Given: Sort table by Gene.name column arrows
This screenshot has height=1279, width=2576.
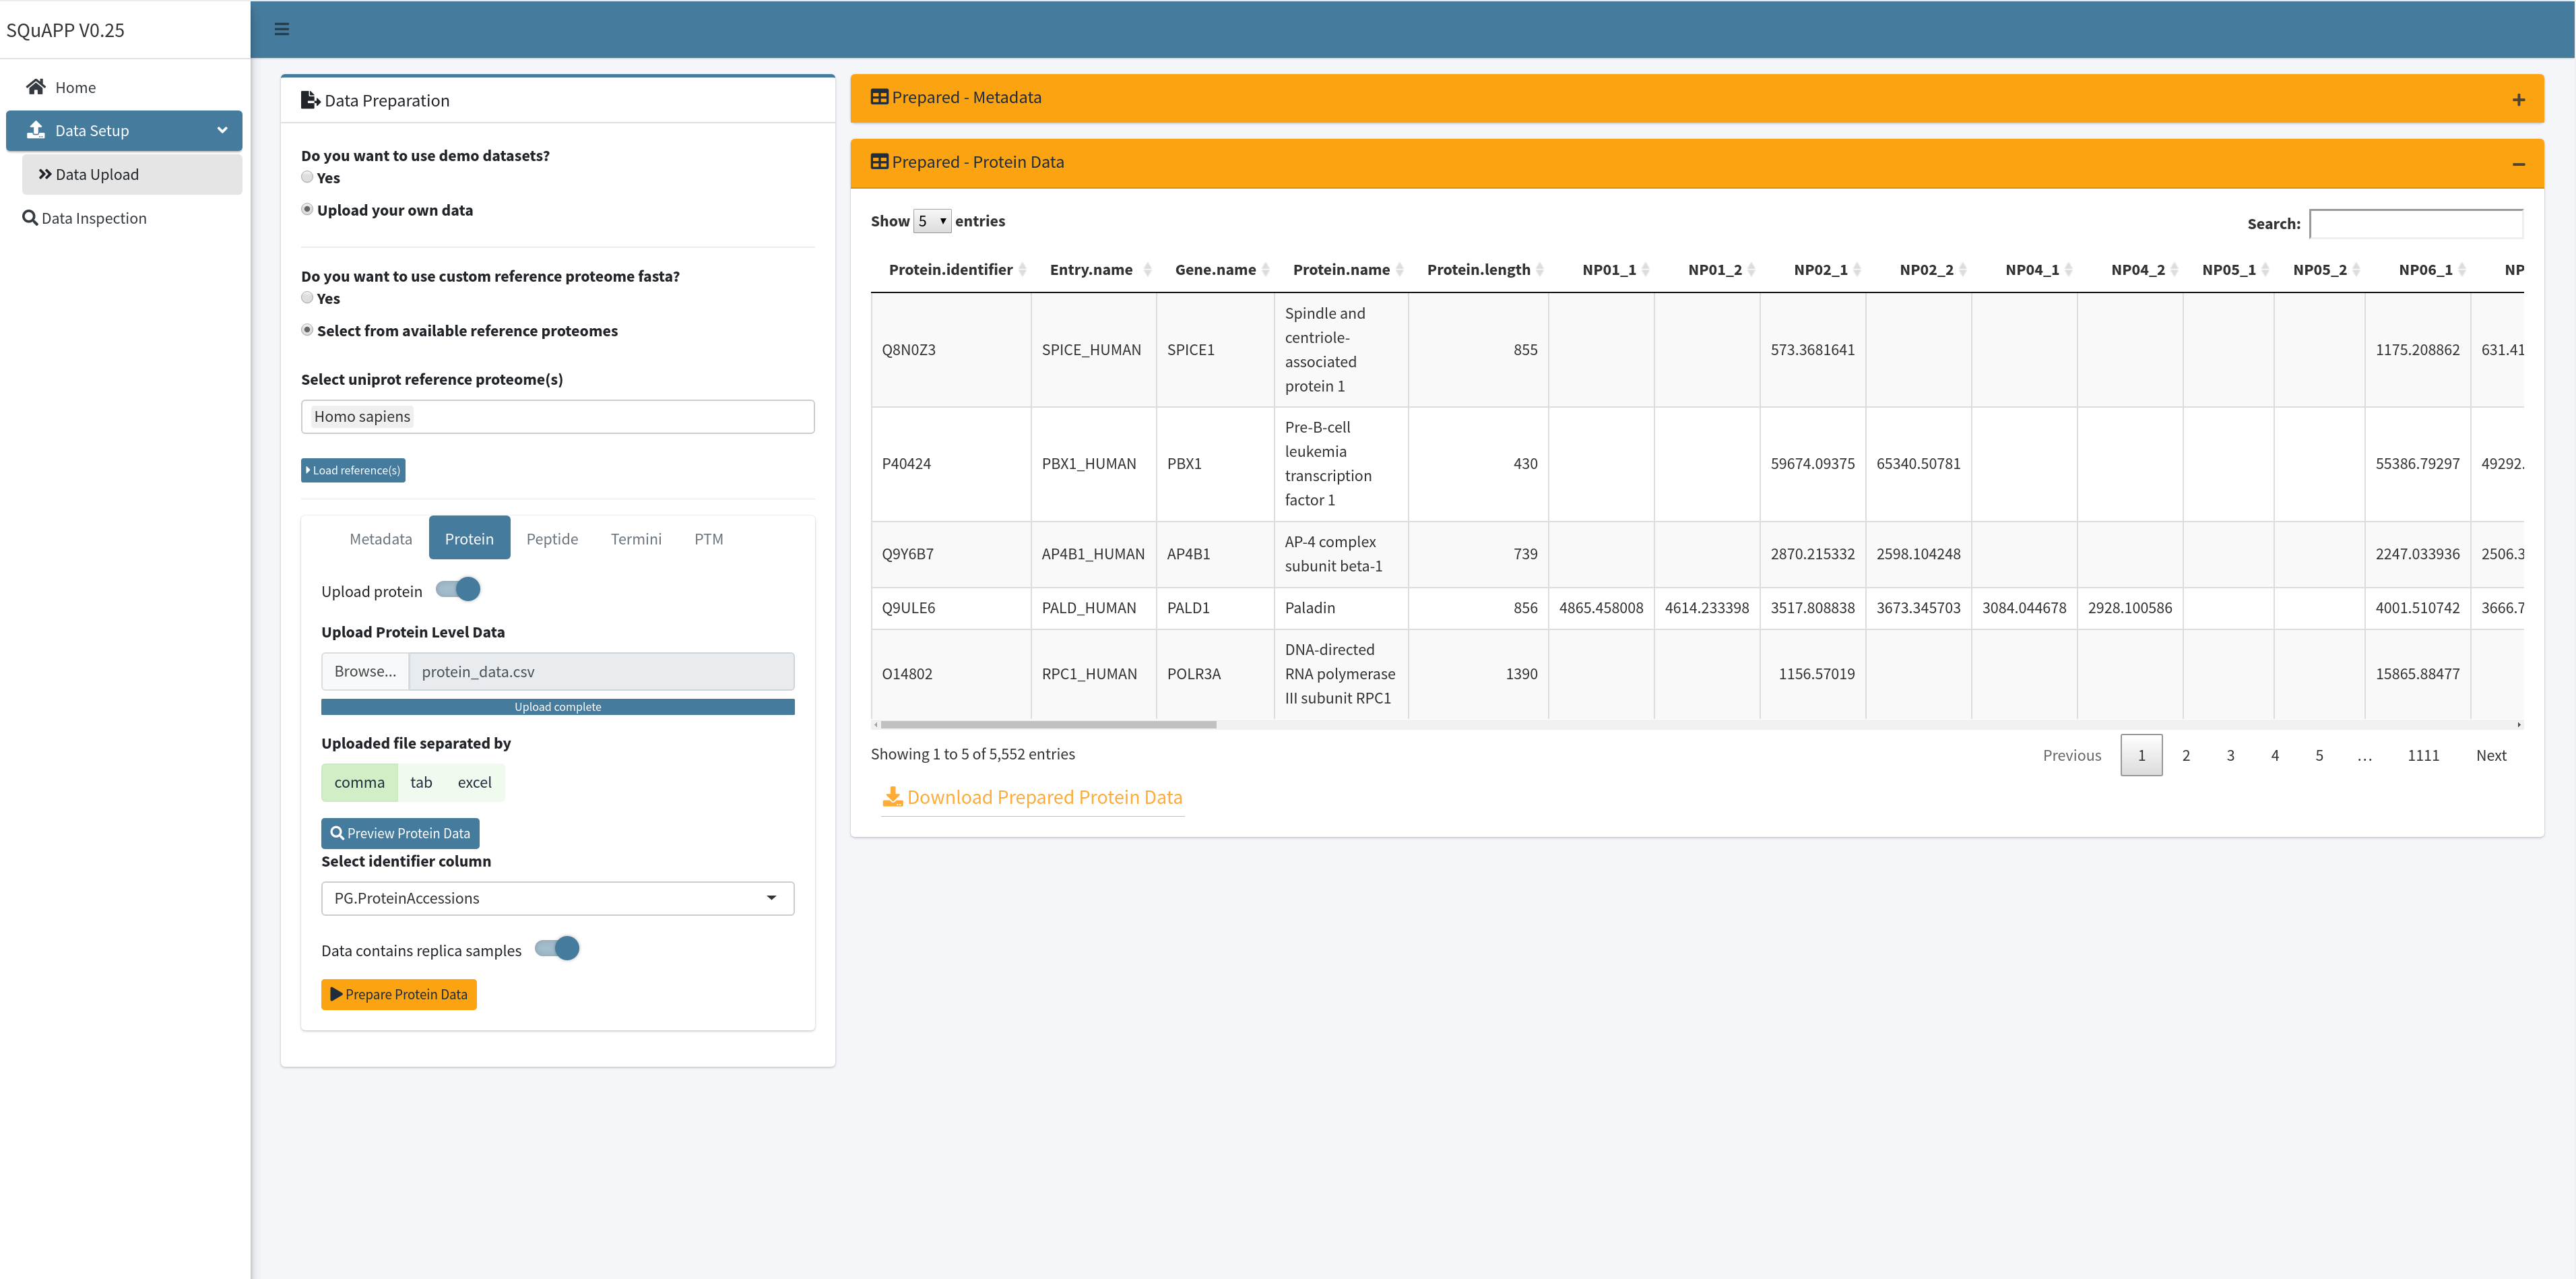Looking at the screenshot, I should pos(1265,270).
